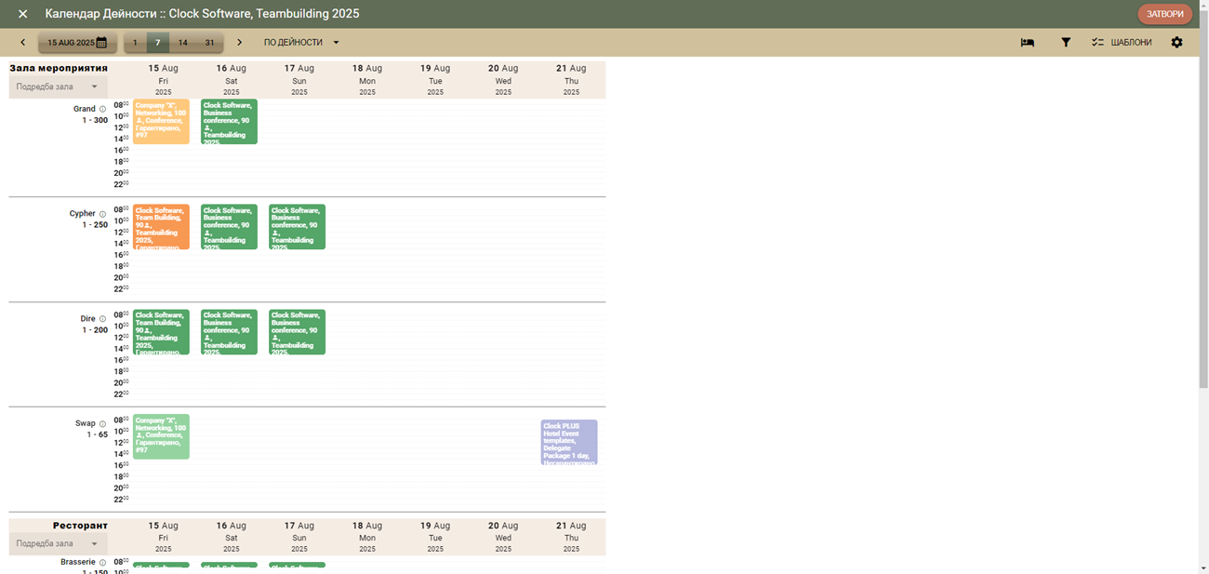Click the 17 Aug Sun header in Зала мероприятия
Viewport: 1209px width, 574px height.
pos(299,80)
